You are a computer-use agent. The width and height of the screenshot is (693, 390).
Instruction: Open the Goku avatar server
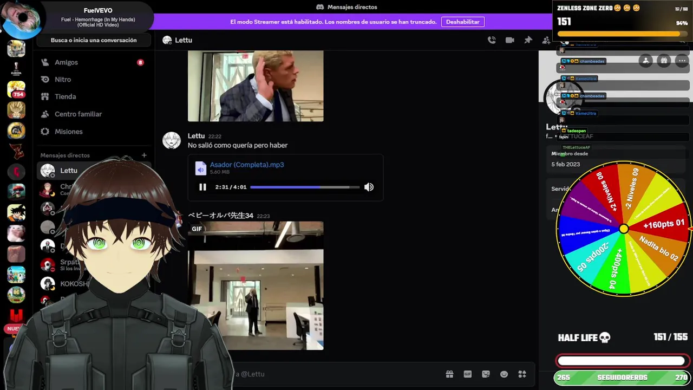[16, 213]
